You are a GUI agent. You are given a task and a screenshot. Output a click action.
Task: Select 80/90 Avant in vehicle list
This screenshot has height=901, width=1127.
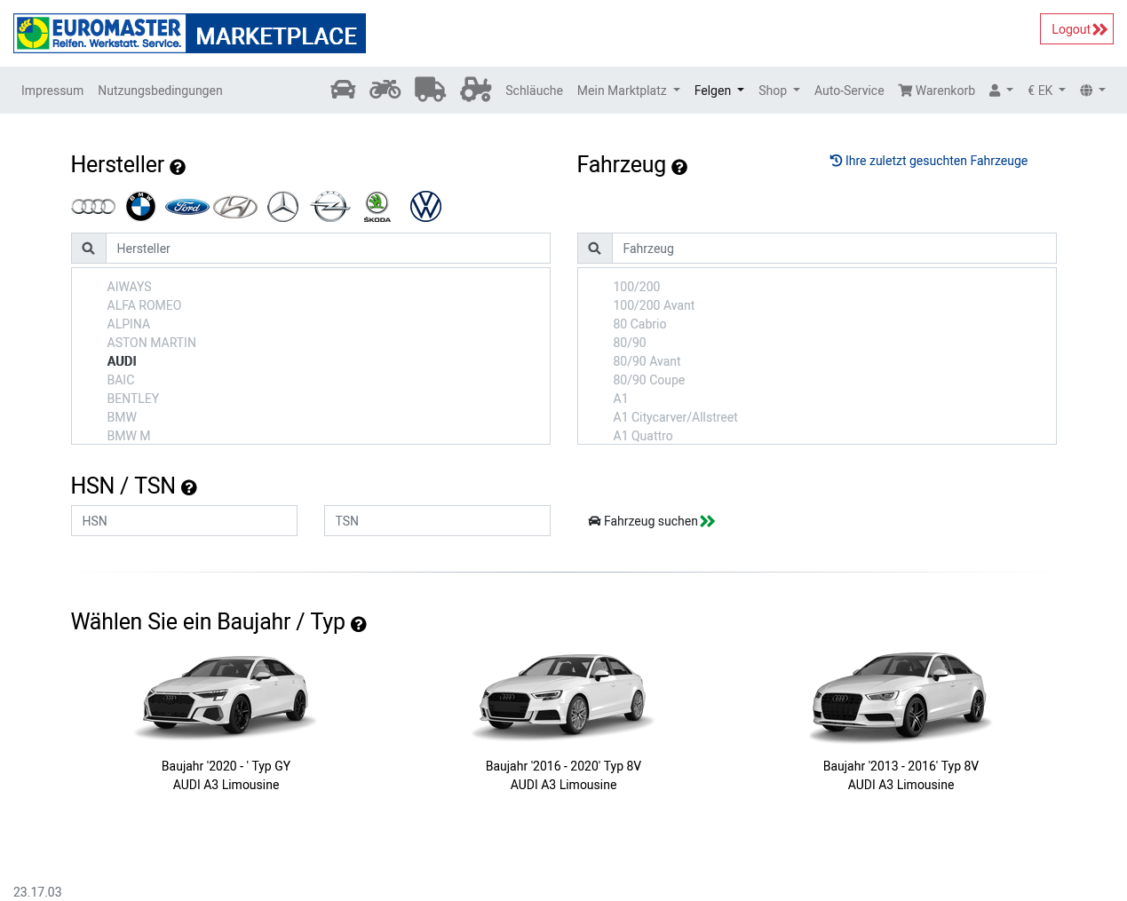point(647,361)
